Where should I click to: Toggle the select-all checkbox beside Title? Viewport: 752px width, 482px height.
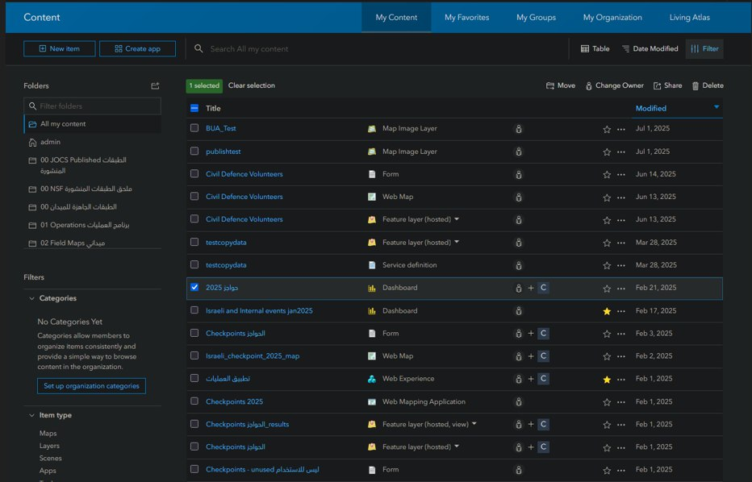click(194, 108)
